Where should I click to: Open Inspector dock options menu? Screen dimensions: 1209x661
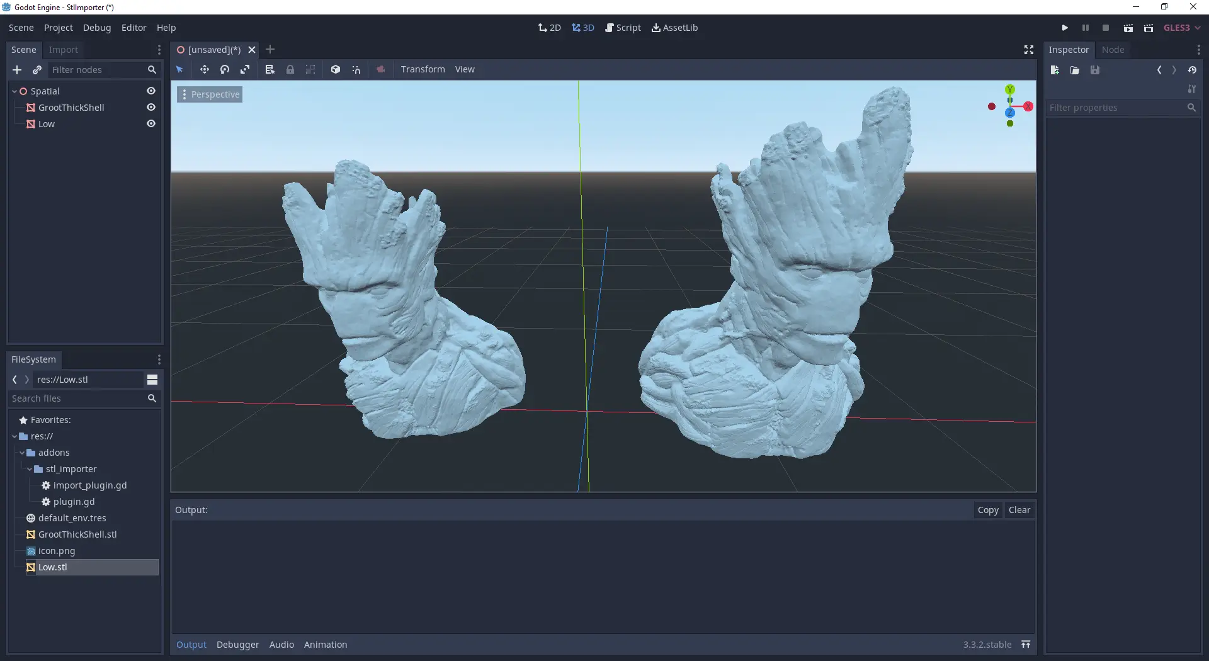point(1198,50)
